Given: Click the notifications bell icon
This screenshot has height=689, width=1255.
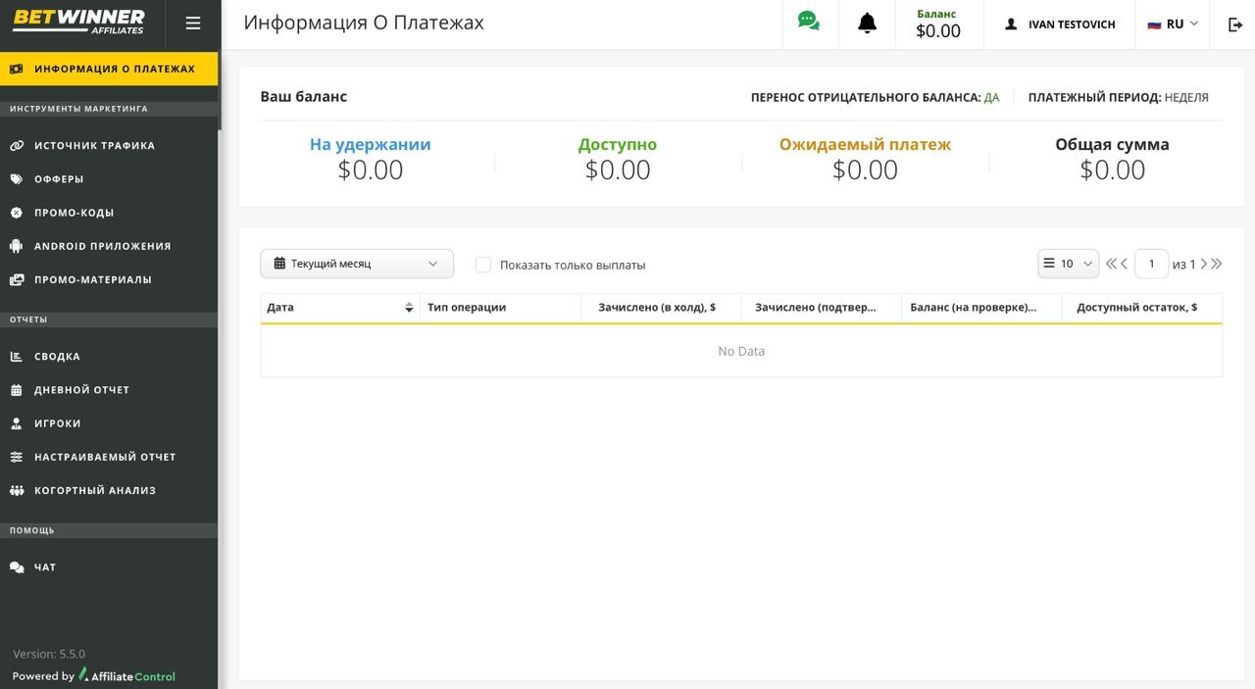Looking at the screenshot, I should click(867, 24).
